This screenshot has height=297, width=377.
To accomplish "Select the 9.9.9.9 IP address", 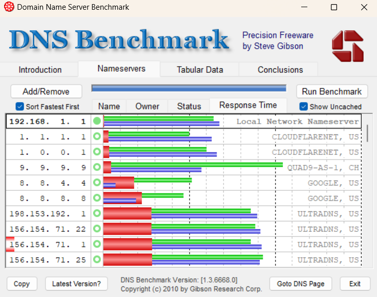I will (x=52, y=168).
